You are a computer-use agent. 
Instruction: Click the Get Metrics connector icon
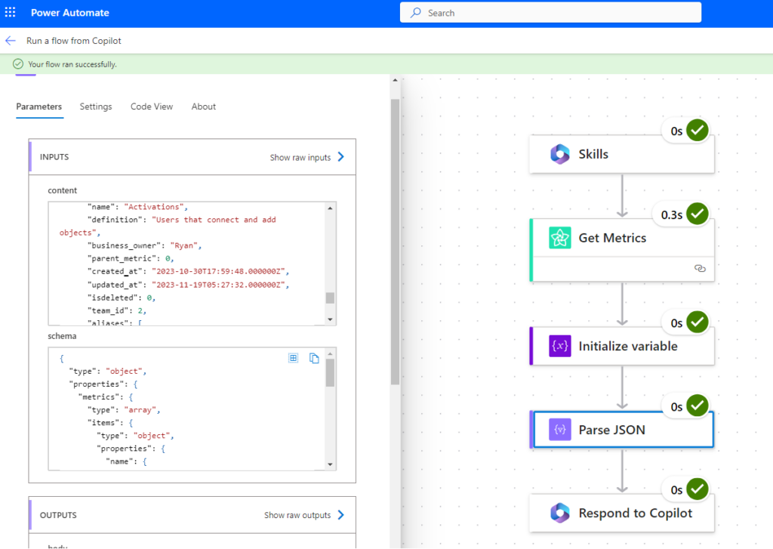coord(560,238)
